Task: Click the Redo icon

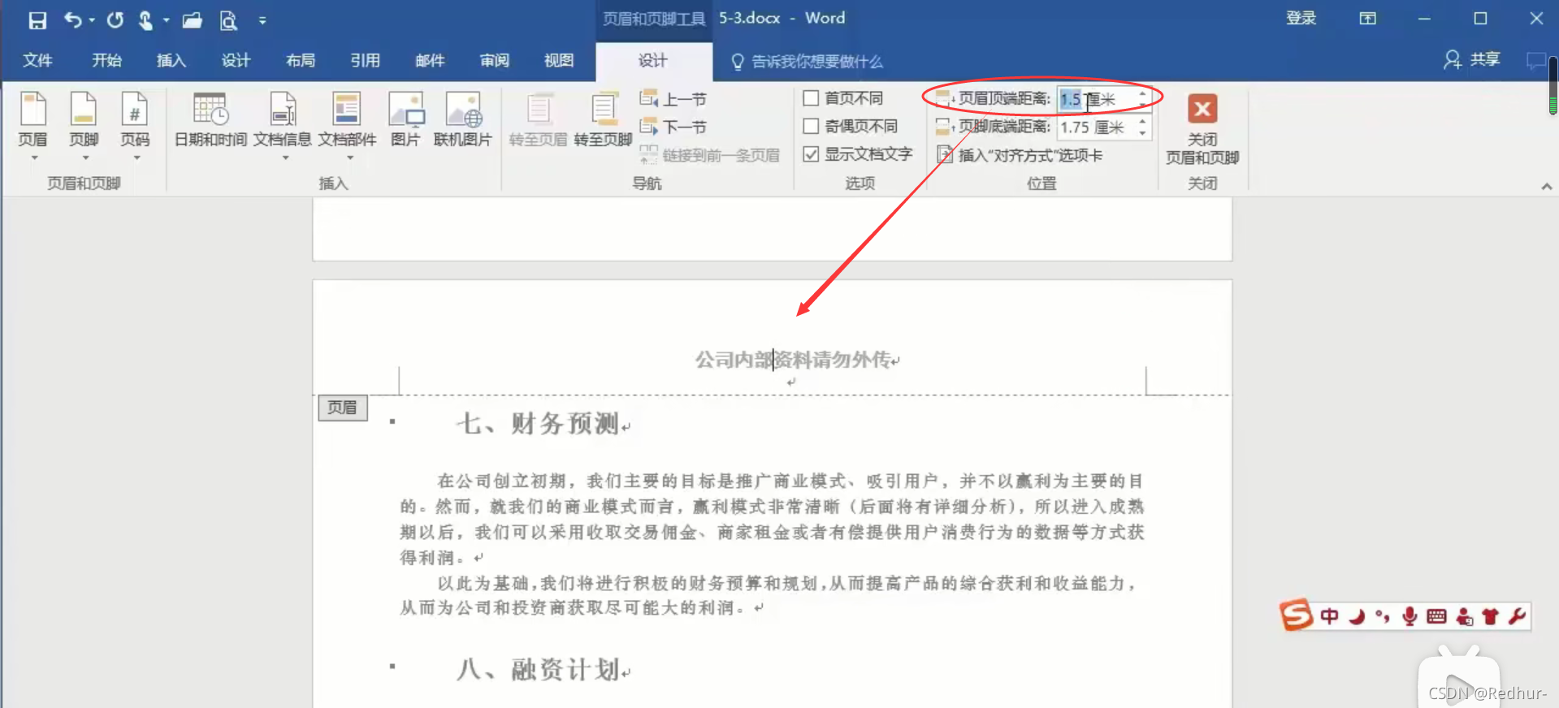Action: pyautogui.click(x=115, y=19)
